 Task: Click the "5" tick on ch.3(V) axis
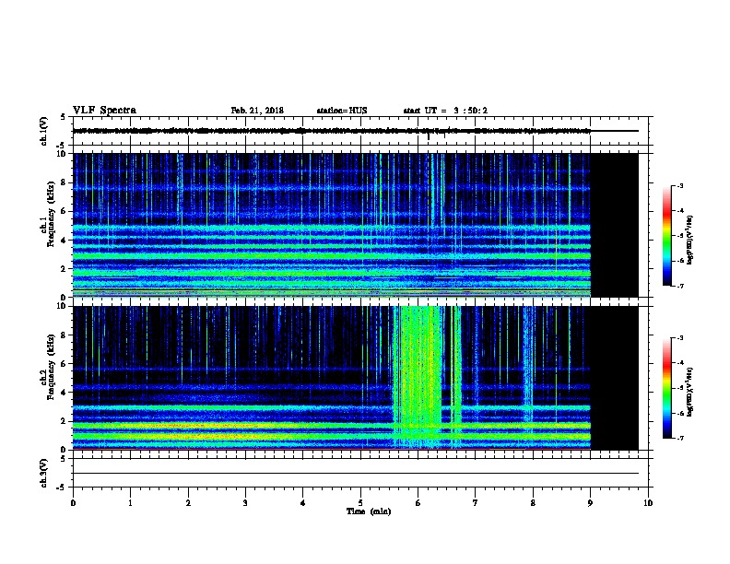coord(64,459)
